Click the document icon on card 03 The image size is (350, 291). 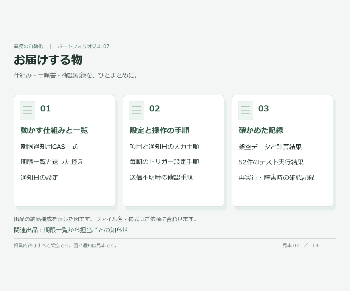pyautogui.click(x=246, y=111)
